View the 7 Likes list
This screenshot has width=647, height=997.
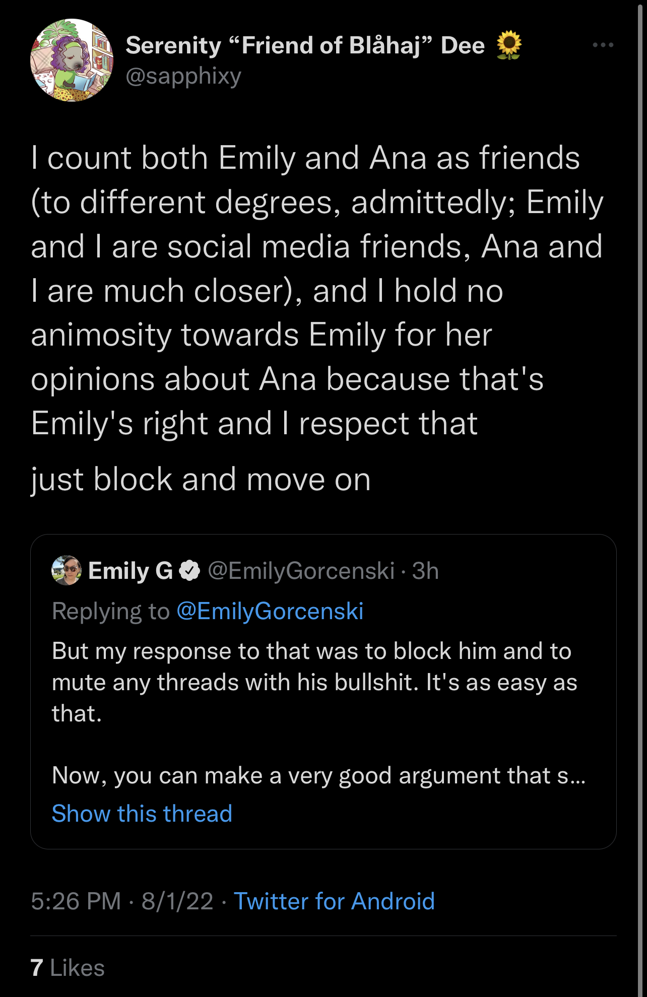[68, 968]
